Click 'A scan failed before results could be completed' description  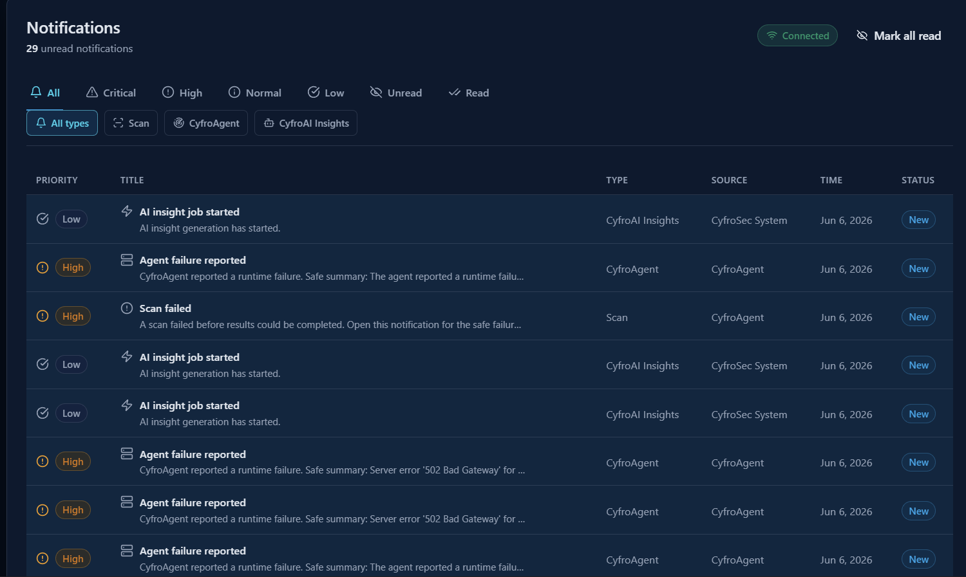(330, 324)
